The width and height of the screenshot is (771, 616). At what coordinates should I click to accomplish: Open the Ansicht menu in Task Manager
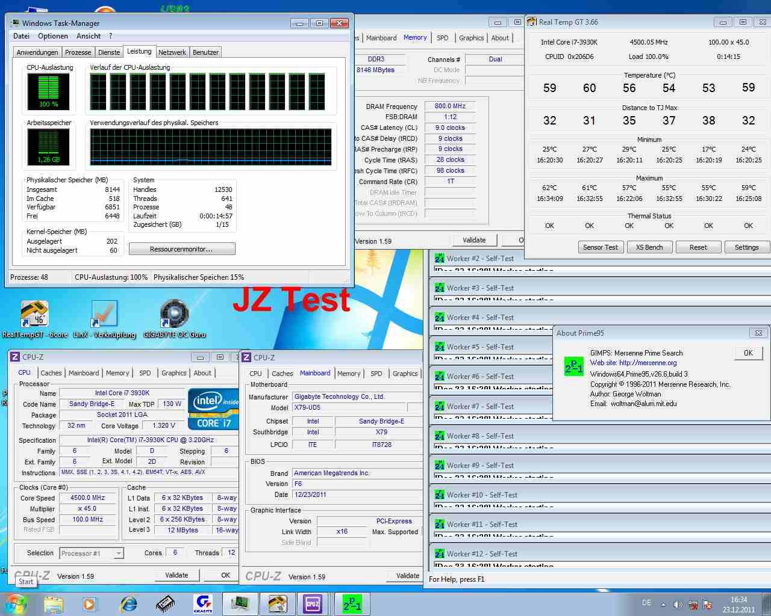pos(89,36)
